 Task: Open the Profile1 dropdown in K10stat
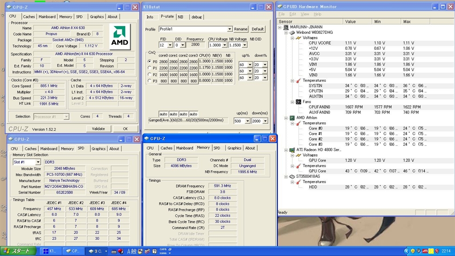click(x=229, y=29)
